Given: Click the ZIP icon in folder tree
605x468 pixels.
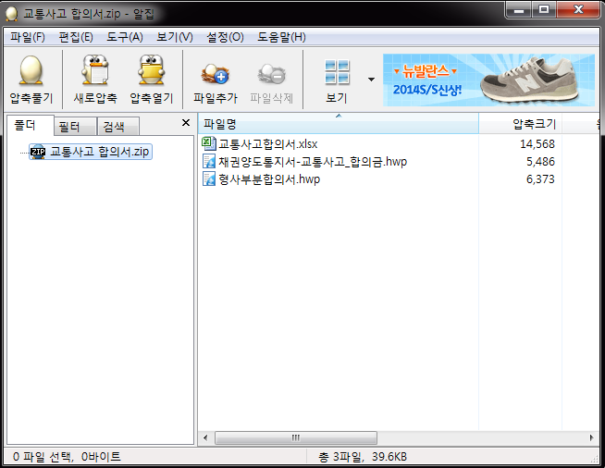Looking at the screenshot, I should click(38, 152).
